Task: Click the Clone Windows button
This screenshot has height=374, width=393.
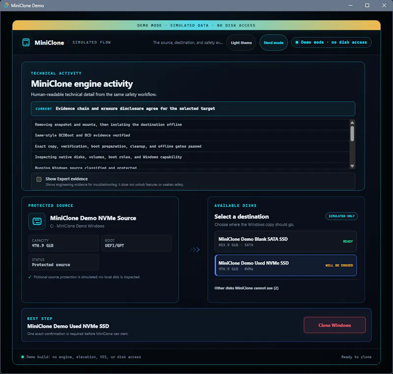Action: [x=335, y=325]
